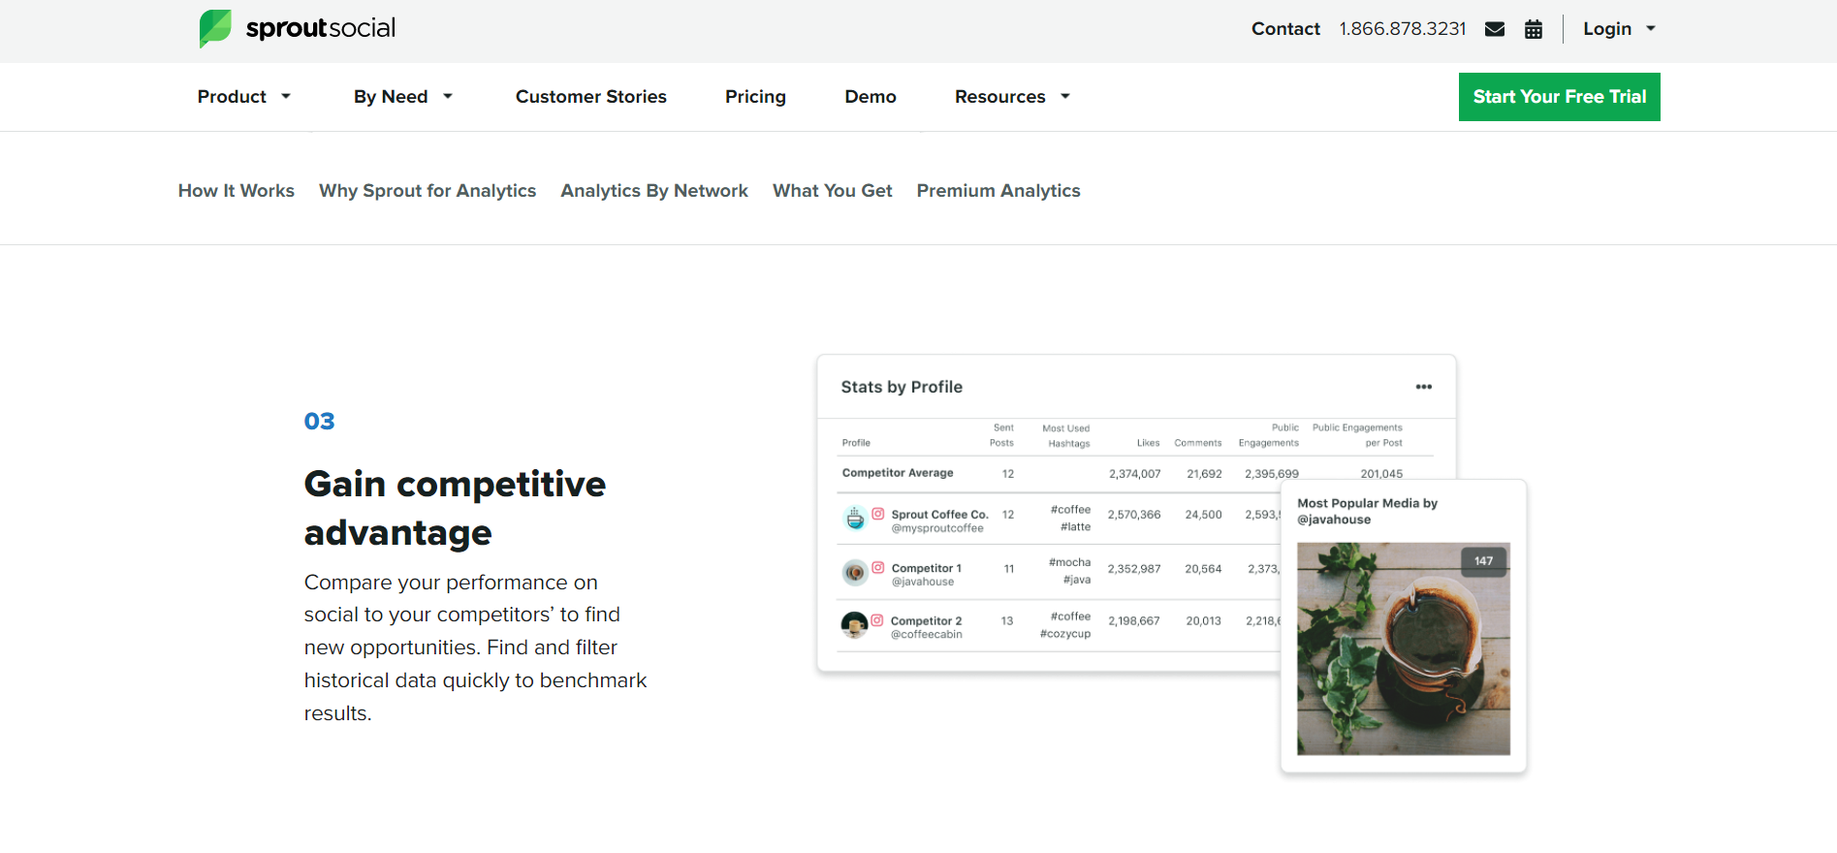Expand the Resources dropdown menu
This screenshot has height=853, width=1837.
[1013, 97]
